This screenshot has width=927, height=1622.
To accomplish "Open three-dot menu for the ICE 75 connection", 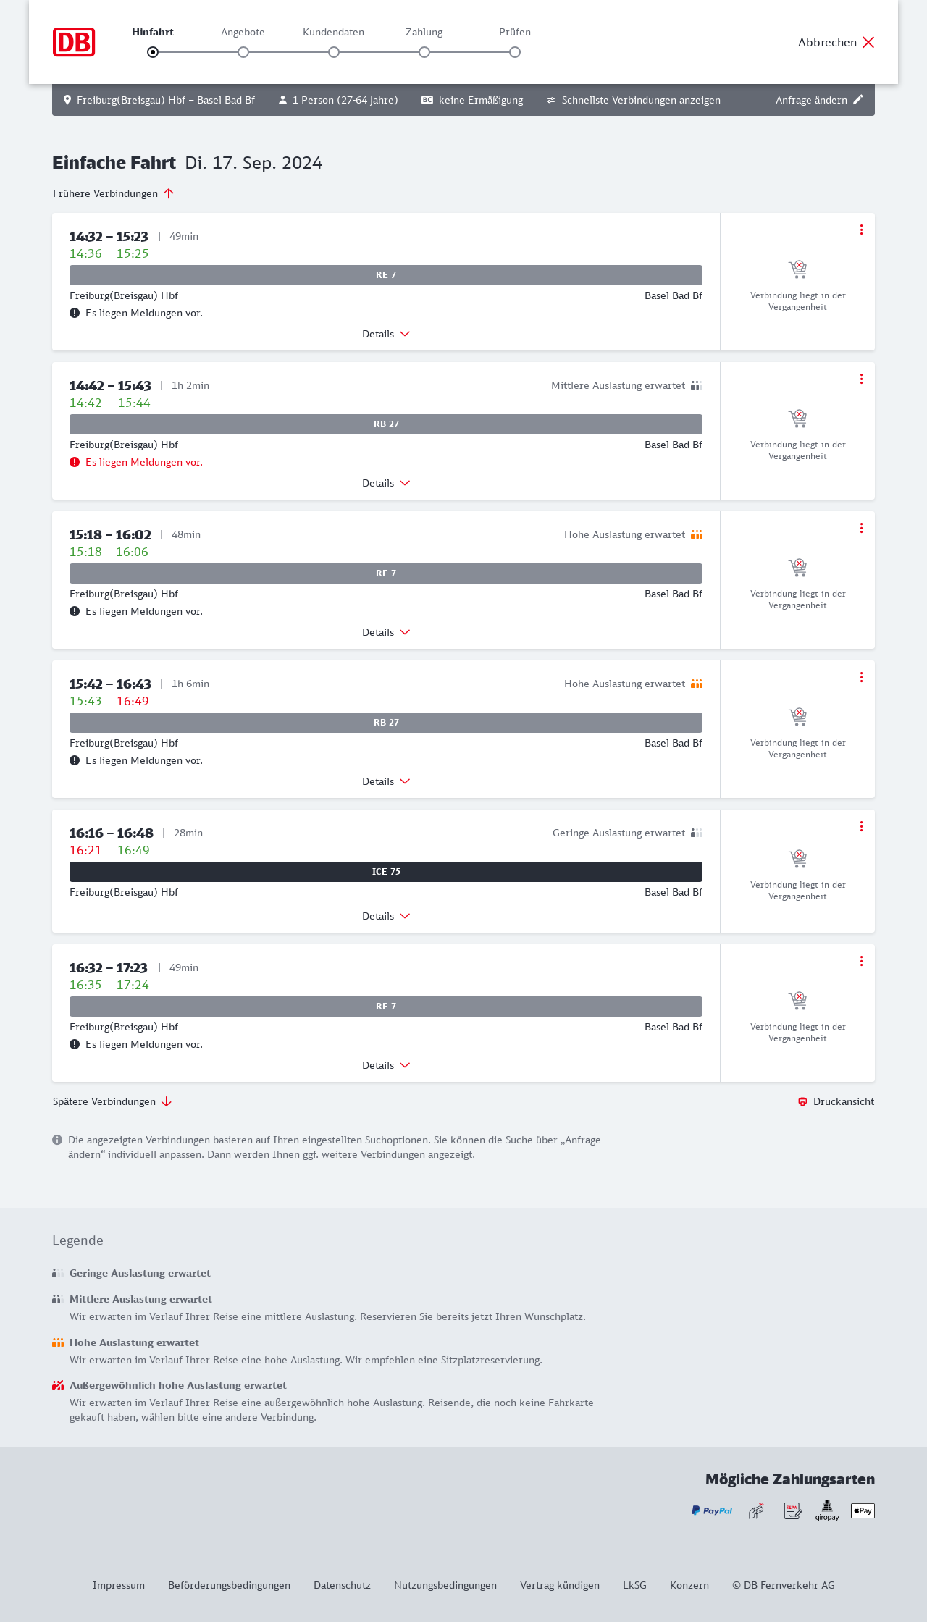I will coord(861,826).
